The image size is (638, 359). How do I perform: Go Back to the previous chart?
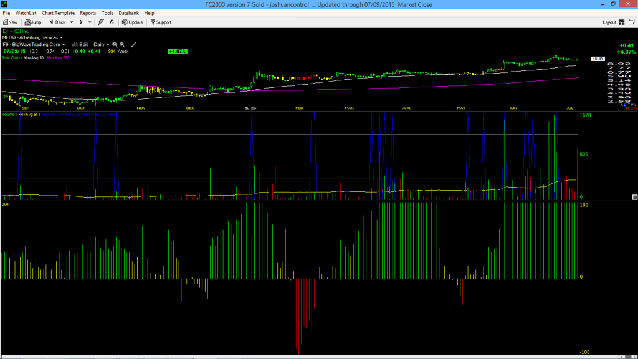pos(58,22)
